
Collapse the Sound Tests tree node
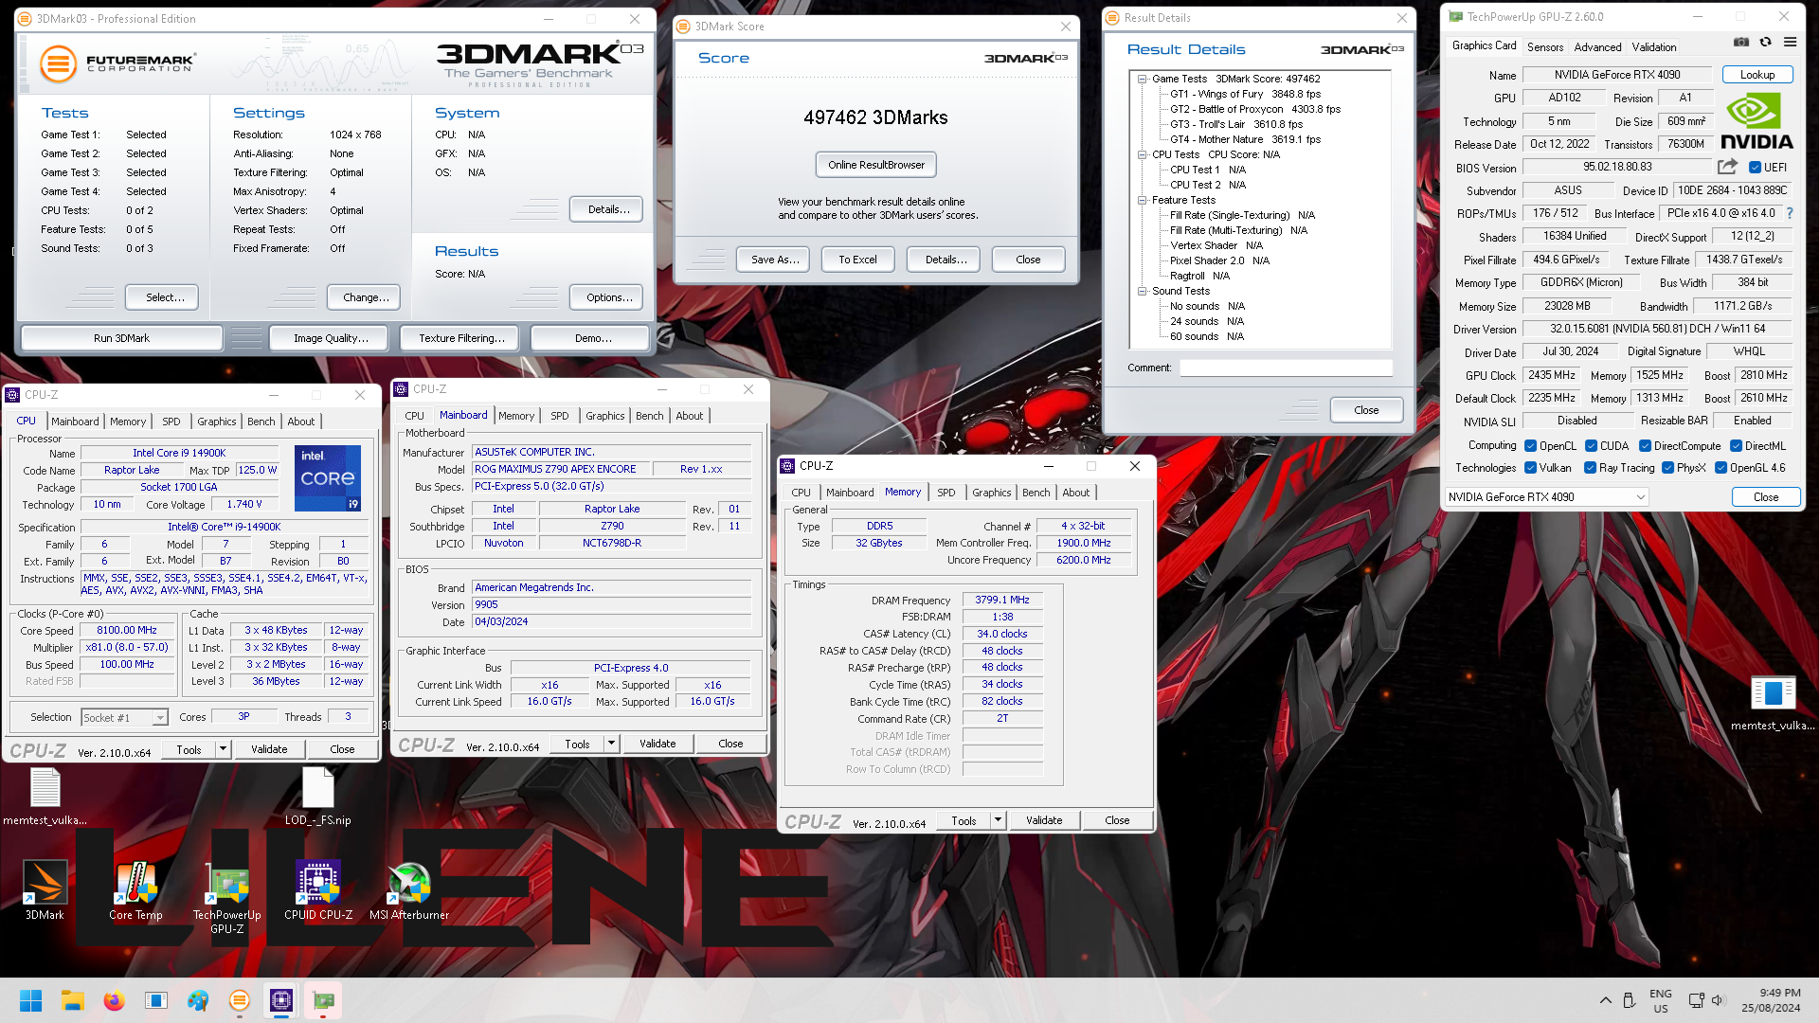pos(1143,291)
